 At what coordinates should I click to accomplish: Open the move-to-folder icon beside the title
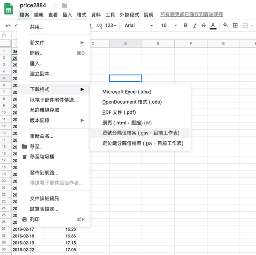point(65,6)
